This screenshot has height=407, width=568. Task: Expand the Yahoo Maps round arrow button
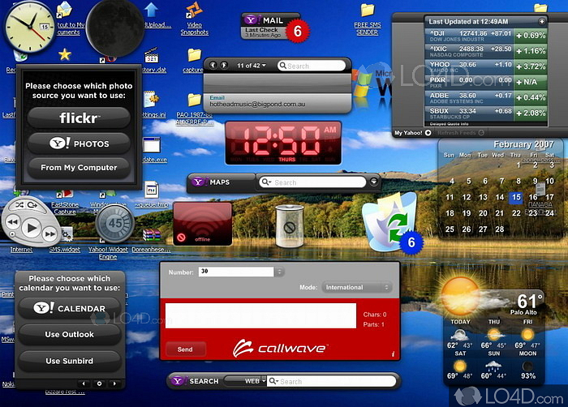[x=374, y=182]
